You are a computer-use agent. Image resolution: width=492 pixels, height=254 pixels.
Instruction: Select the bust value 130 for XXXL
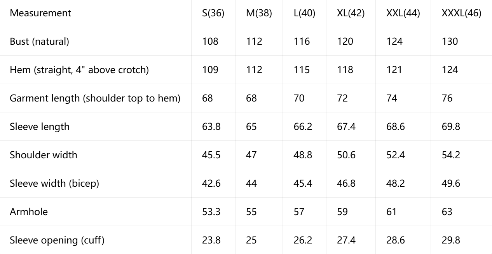tap(450, 42)
